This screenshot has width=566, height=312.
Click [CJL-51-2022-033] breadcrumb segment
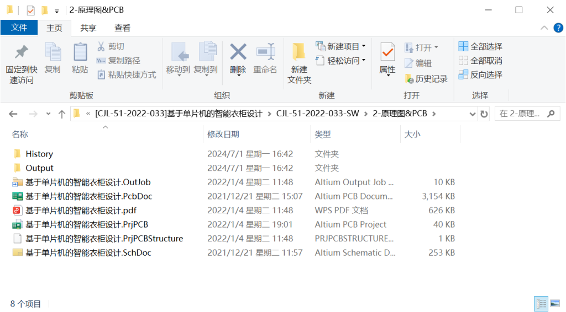click(179, 114)
